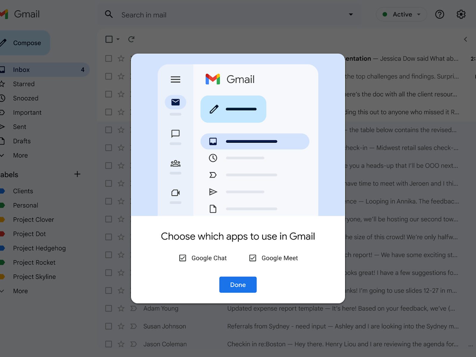
Task: Select the Project Clover label
Action: [x=33, y=220]
